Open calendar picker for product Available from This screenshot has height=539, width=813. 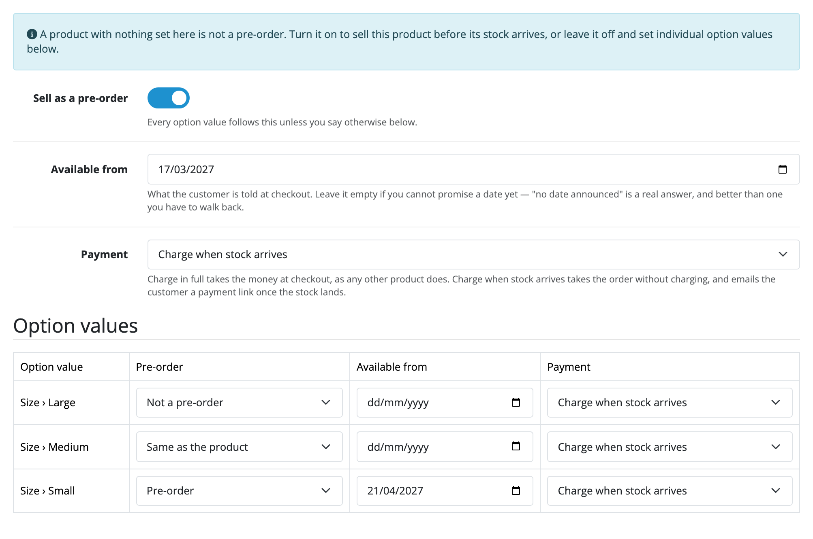point(782,169)
